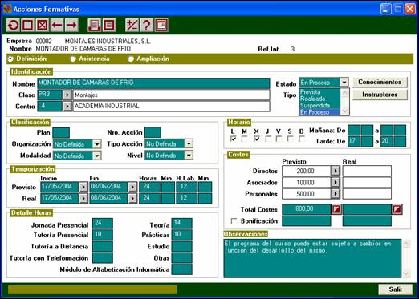The height and width of the screenshot is (299, 419).
Task: Expand the Tipo Acción dropdown
Action: 189,144
